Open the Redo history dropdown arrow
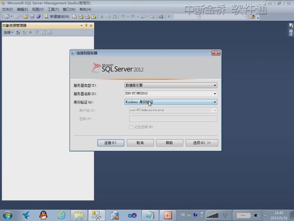This screenshot has width=294, height=221. pyautogui.click(x=138, y=16)
